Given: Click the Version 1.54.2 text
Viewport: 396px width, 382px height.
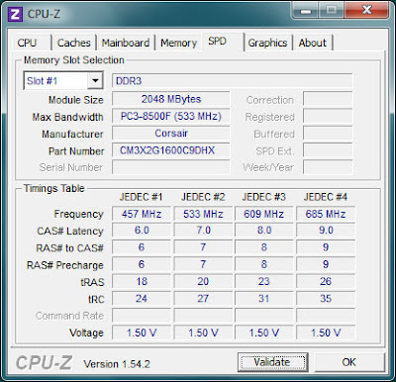Looking at the screenshot, I should (117, 364).
